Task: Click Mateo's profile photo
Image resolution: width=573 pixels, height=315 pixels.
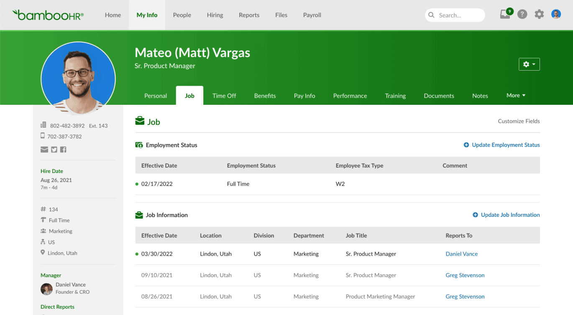Action: (78, 78)
